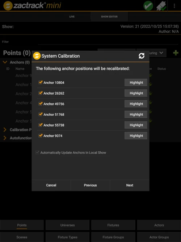Open the Actors tab
This screenshot has height=242, width=181.
159,225
